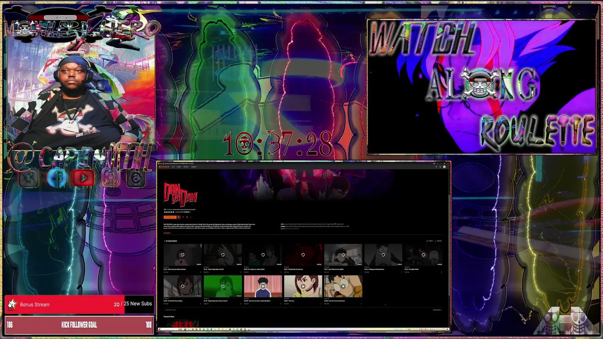This screenshot has height=339, width=603.
Task: Add Dan Da Dan to watchlist button
Action: click(179, 217)
